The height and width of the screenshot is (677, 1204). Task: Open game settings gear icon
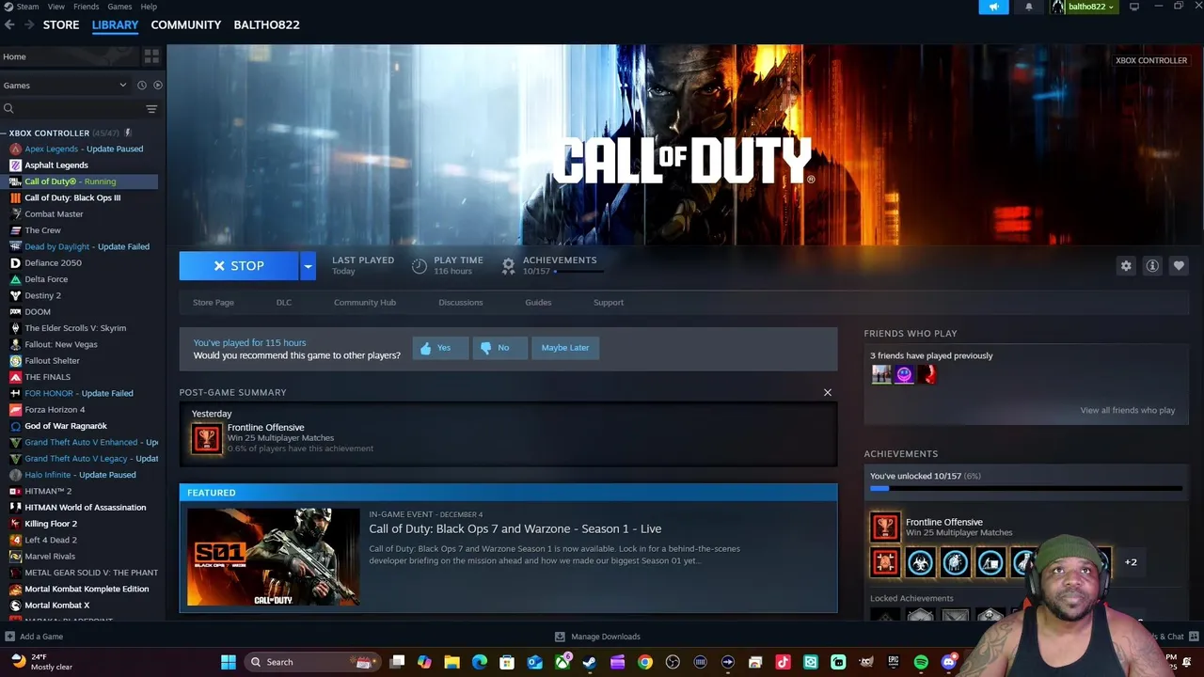click(x=1126, y=266)
